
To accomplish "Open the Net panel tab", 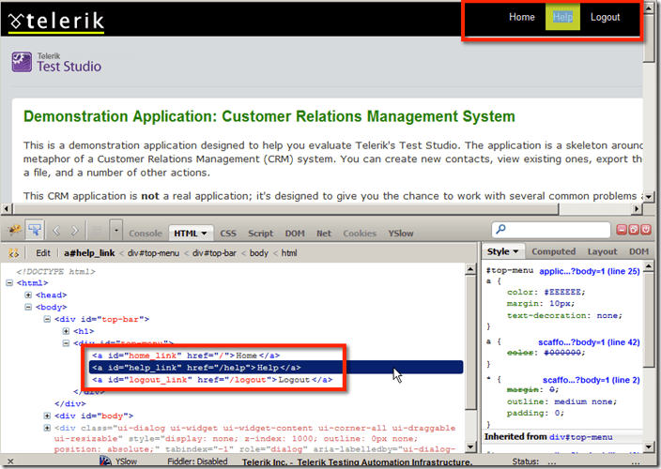I will click(323, 233).
